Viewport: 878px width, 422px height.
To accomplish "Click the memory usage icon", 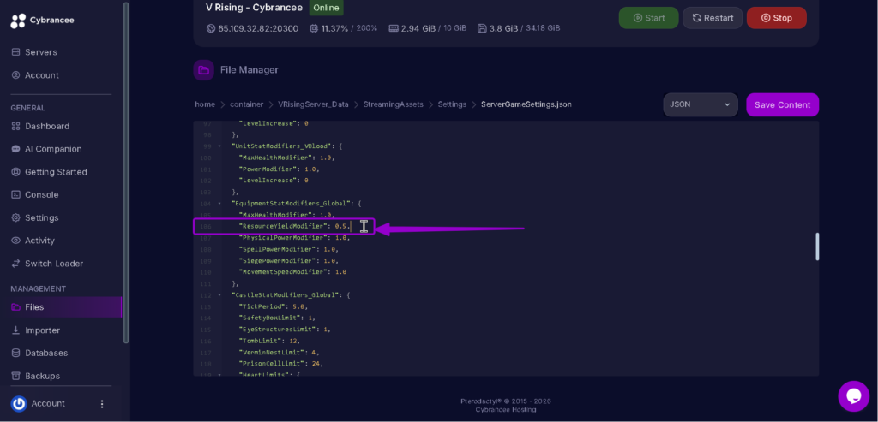I will pyautogui.click(x=393, y=28).
